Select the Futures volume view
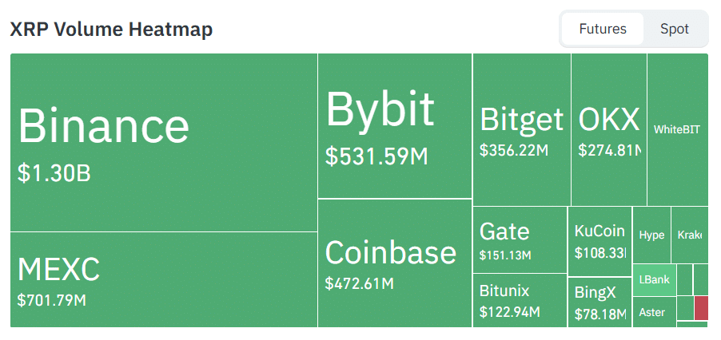The image size is (721, 340). click(x=602, y=30)
